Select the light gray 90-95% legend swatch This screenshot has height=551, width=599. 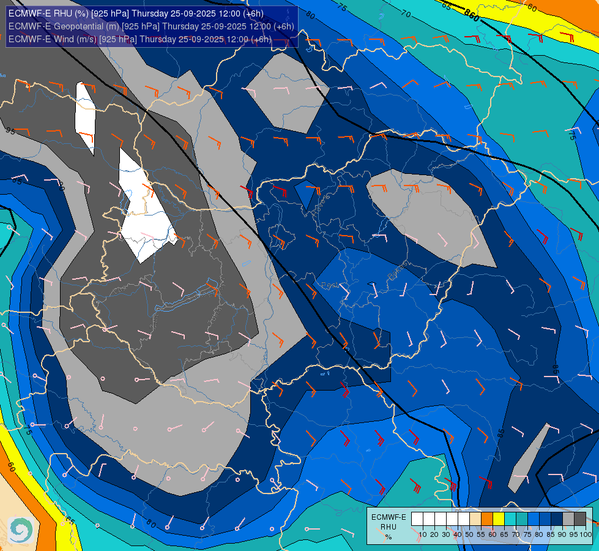coord(568,519)
